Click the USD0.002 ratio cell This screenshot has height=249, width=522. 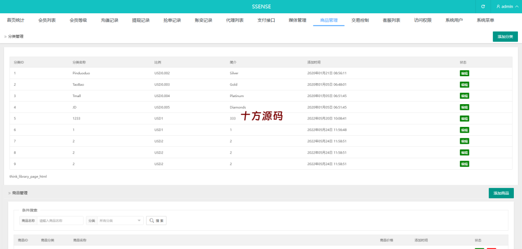pyautogui.click(x=162, y=73)
